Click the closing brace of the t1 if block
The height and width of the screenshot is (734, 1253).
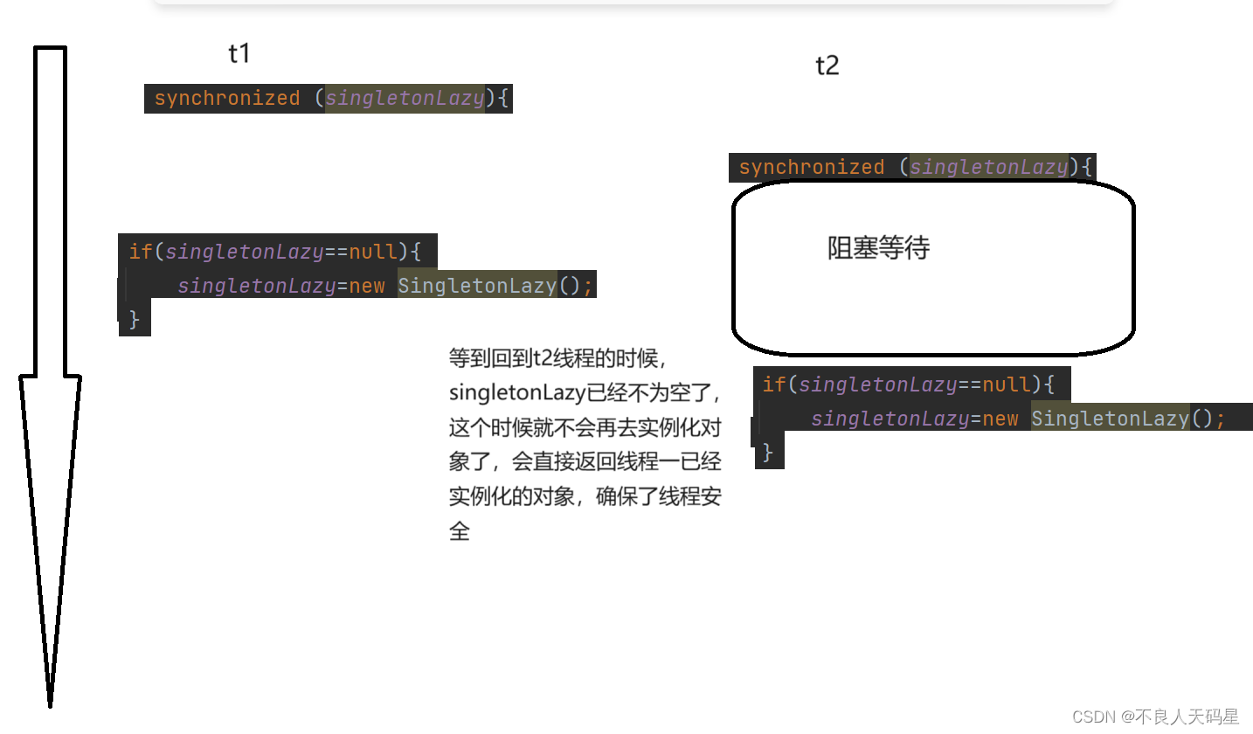point(135,319)
